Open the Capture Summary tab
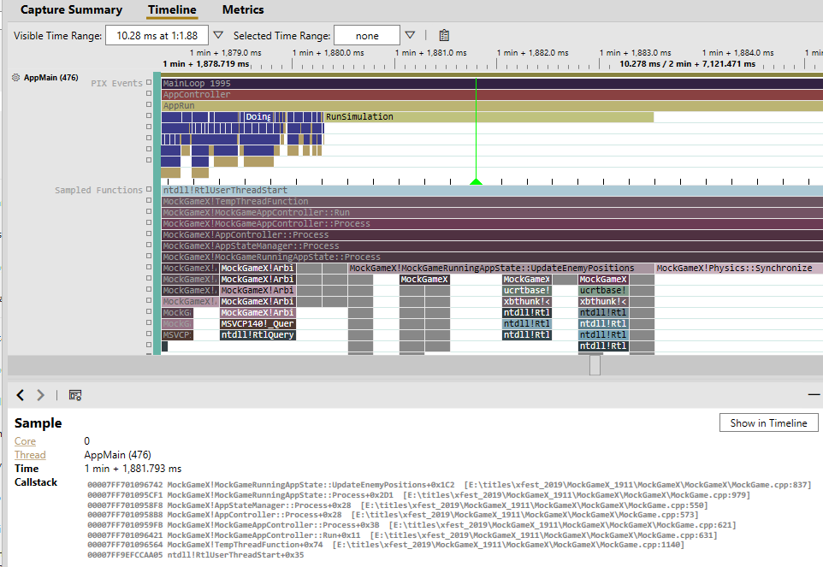 71,10
